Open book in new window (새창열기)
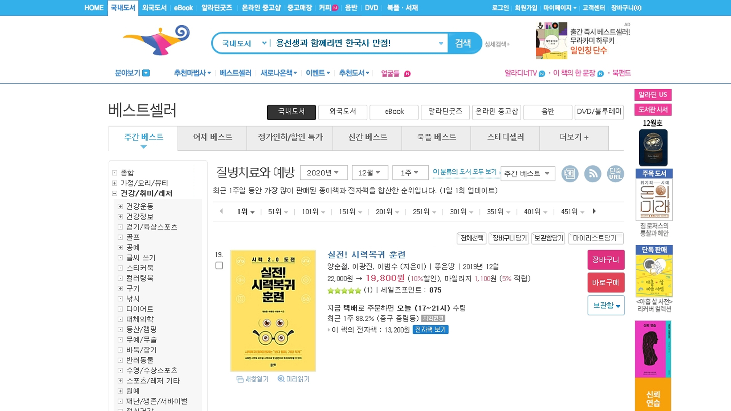The height and width of the screenshot is (411, 731). (253, 379)
